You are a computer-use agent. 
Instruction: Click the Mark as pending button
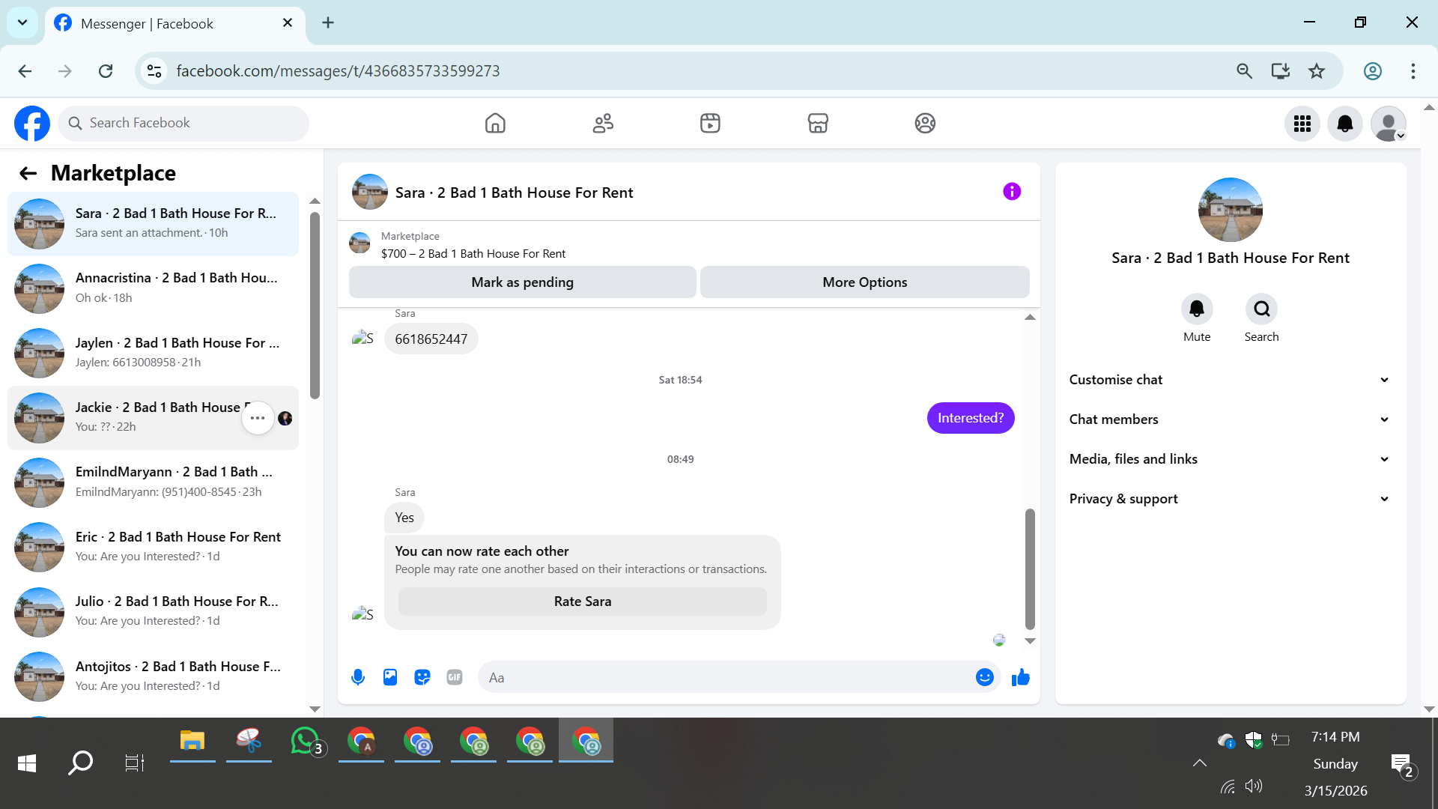[522, 282]
